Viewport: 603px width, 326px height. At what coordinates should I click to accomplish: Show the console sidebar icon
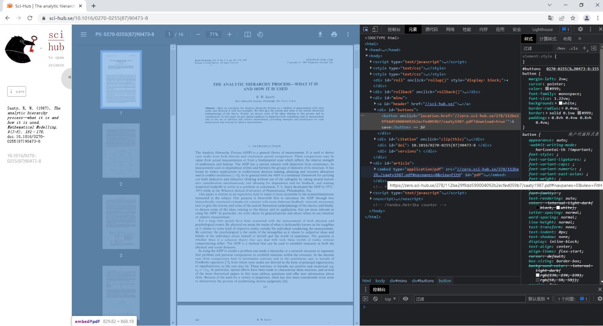click(x=365, y=299)
